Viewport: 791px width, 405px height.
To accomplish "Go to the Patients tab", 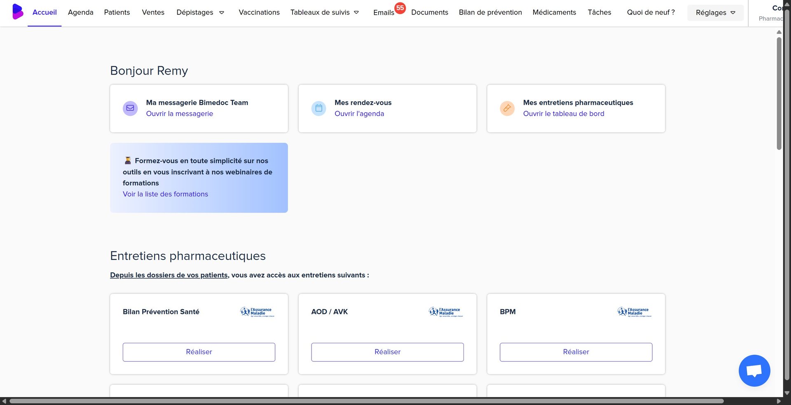I will tap(117, 12).
